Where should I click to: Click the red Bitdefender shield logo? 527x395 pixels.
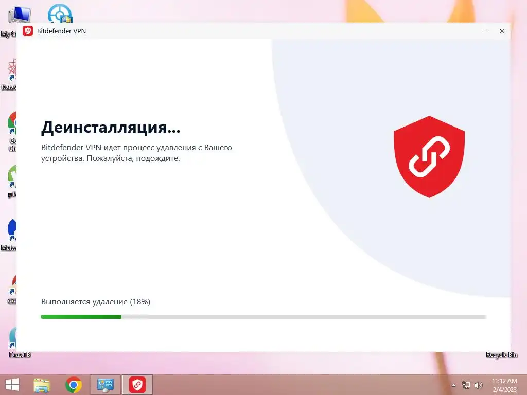pos(429,156)
